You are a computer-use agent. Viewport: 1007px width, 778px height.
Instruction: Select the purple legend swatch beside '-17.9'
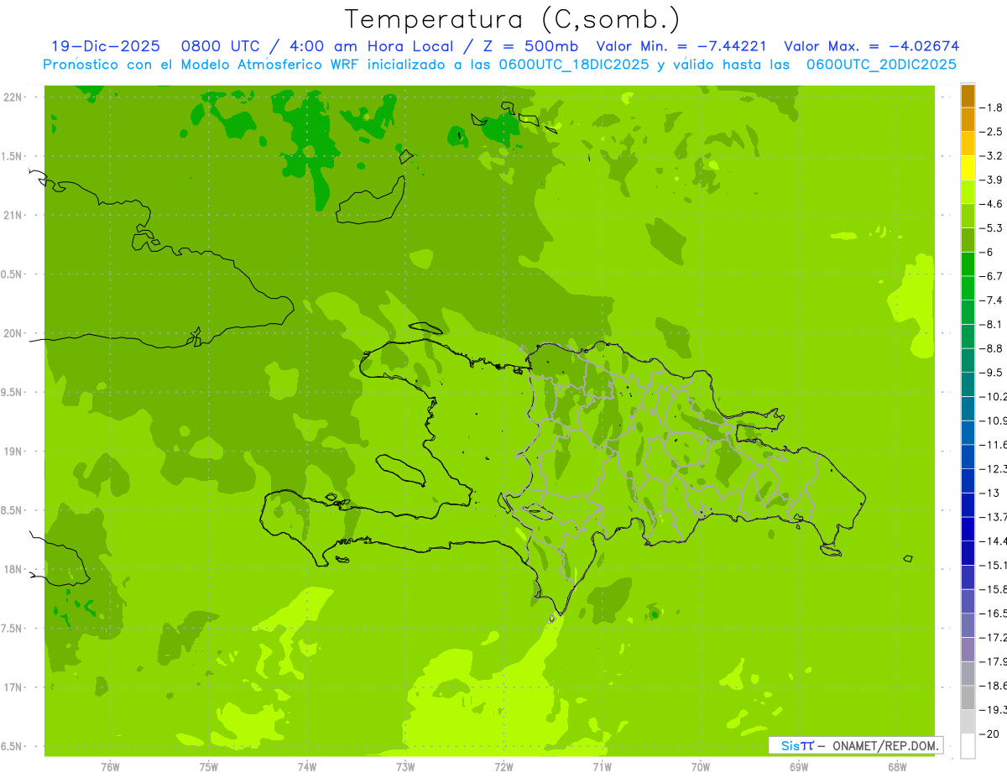(968, 650)
